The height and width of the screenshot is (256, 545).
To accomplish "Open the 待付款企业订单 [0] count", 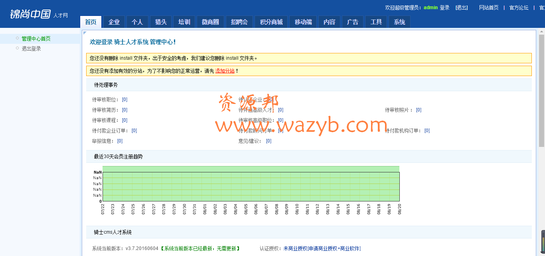I will point(134,131).
